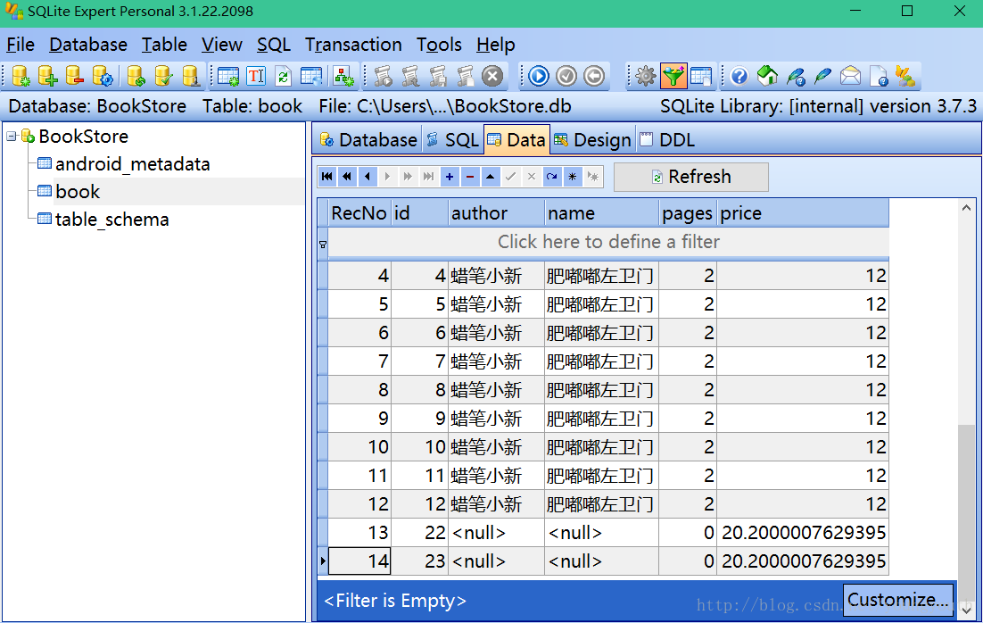Click the navigator refresh data curved arrow
The image size is (983, 623).
coord(551,177)
